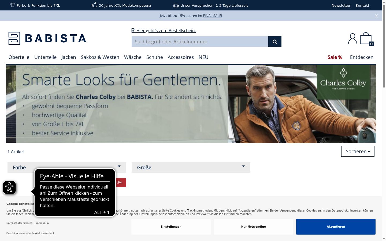Click 'Powered by Usercentrics Consent Management' text

30,233
